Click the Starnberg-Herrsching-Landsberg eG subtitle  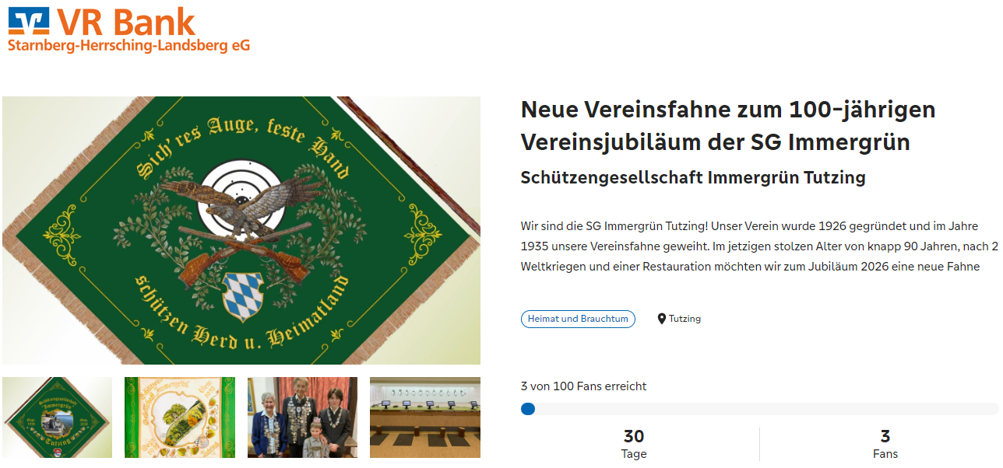[x=129, y=46]
